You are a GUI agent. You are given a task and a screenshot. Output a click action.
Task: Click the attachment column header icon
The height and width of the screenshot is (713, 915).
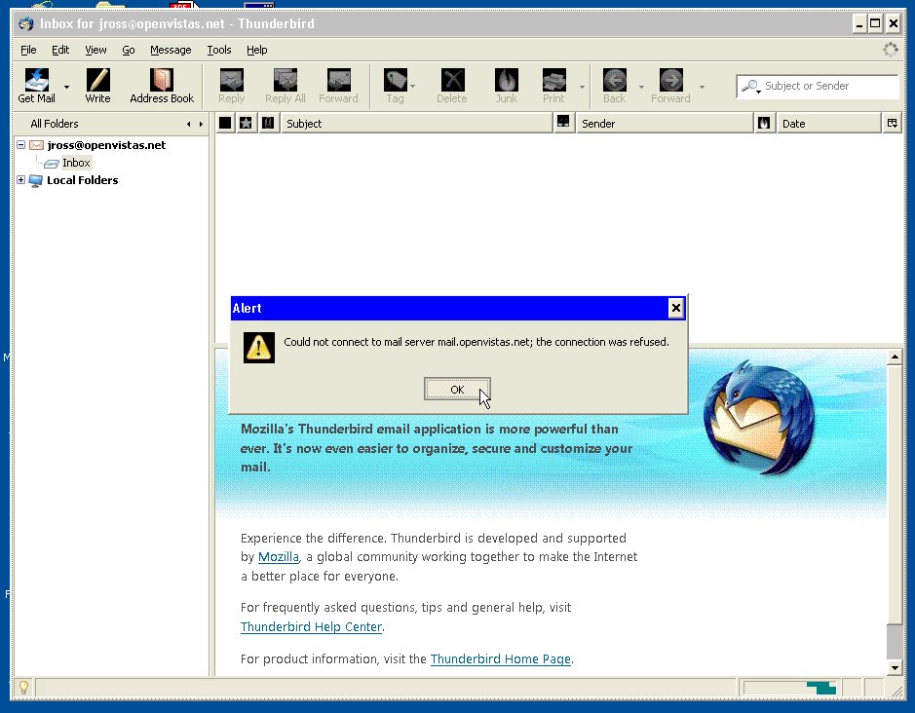(268, 123)
